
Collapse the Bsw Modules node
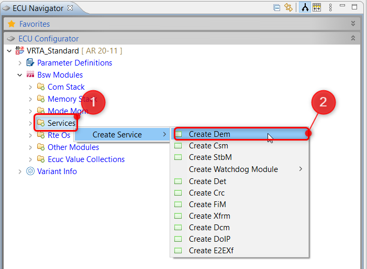pos(20,75)
